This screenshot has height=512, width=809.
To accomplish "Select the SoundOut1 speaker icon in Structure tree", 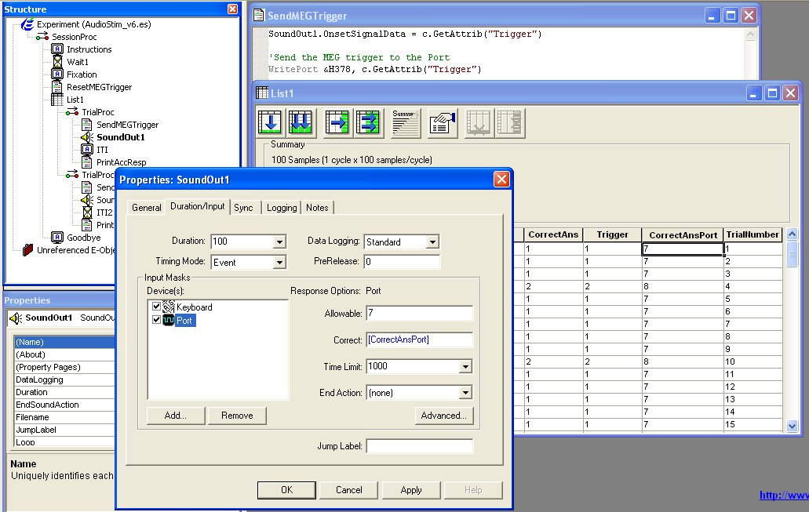I will coord(87,137).
